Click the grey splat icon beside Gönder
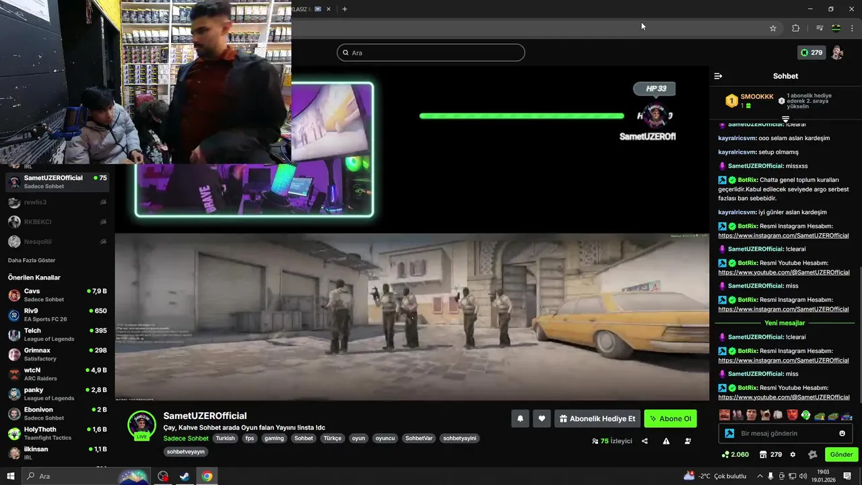 tap(812, 455)
